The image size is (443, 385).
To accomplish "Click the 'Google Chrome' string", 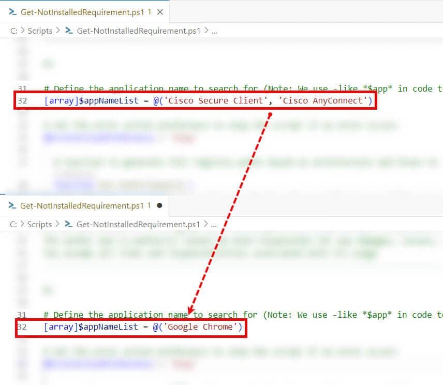I will click(200, 327).
